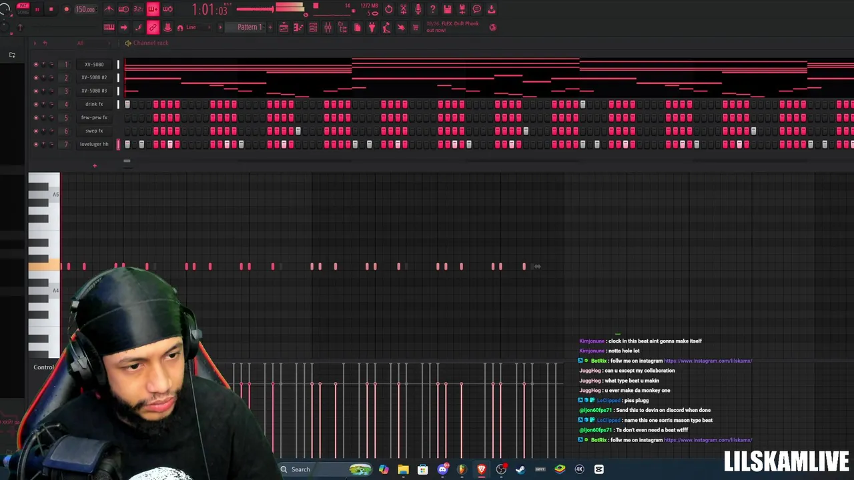Click the Channel rack title label
Screen dimensions: 854x480
pyautogui.click(x=151, y=43)
